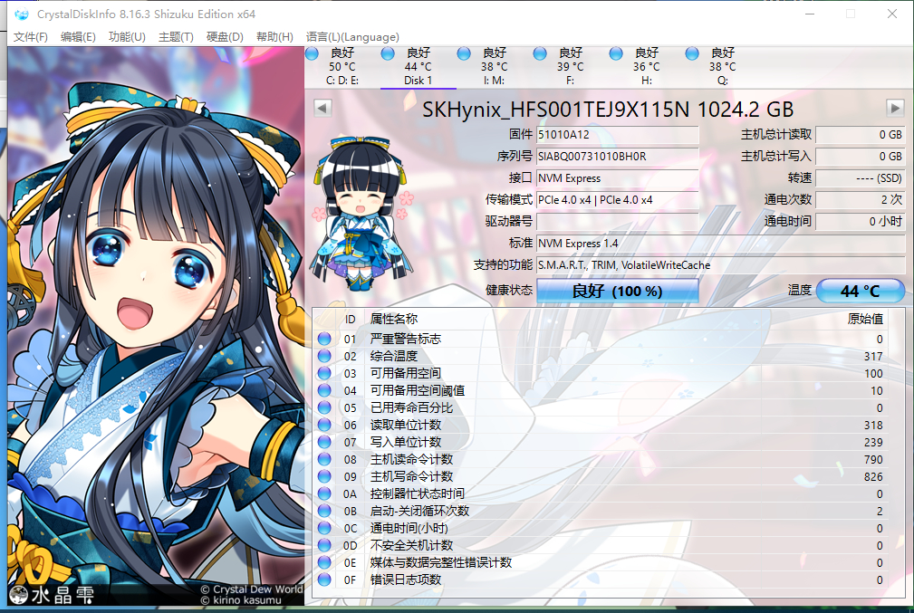
Task: Click the interface field NVM Express
Action: tap(617, 178)
